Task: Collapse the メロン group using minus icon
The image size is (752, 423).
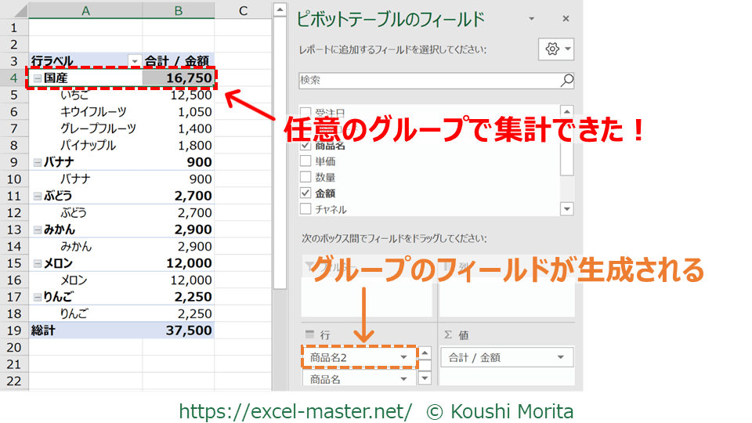Action: coord(36,263)
